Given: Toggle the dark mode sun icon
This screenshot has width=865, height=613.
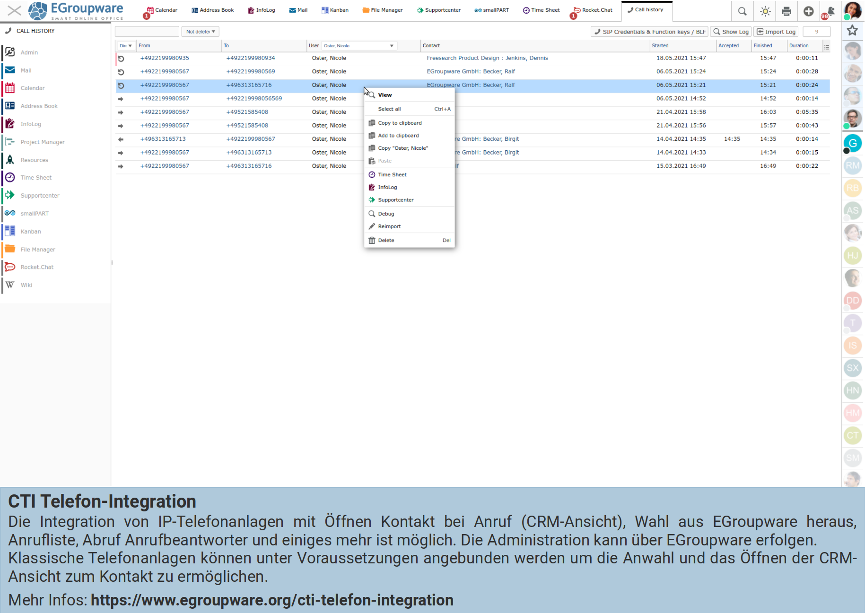Looking at the screenshot, I should [765, 11].
